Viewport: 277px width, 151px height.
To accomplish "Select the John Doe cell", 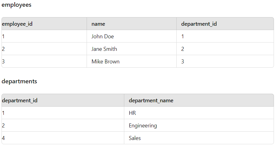I will pyautogui.click(x=132, y=36).
